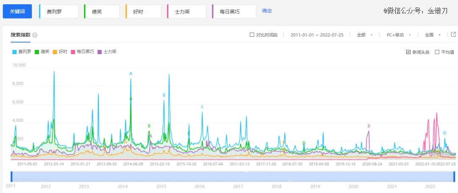Toggle the 士力架 legend entry

(107, 52)
